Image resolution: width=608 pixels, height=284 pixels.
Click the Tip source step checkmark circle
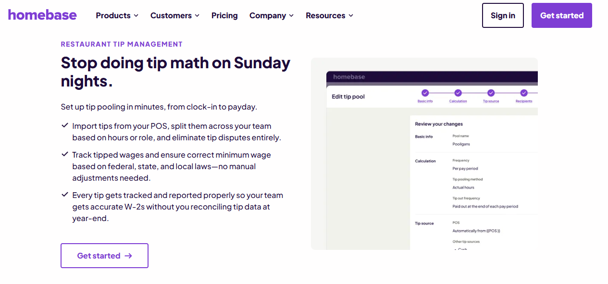(x=491, y=93)
